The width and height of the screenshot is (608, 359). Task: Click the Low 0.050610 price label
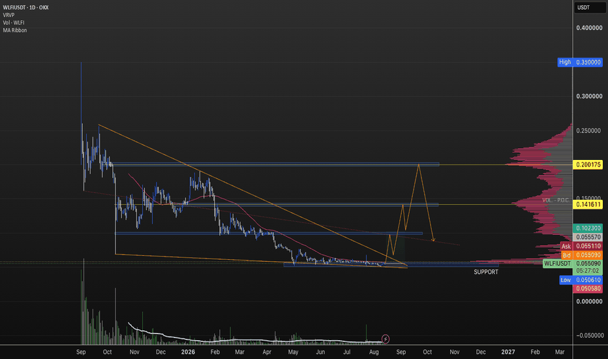[x=581, y=280]
